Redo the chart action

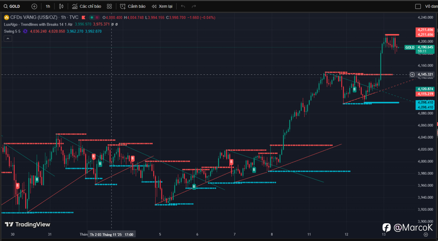[194, 6]
